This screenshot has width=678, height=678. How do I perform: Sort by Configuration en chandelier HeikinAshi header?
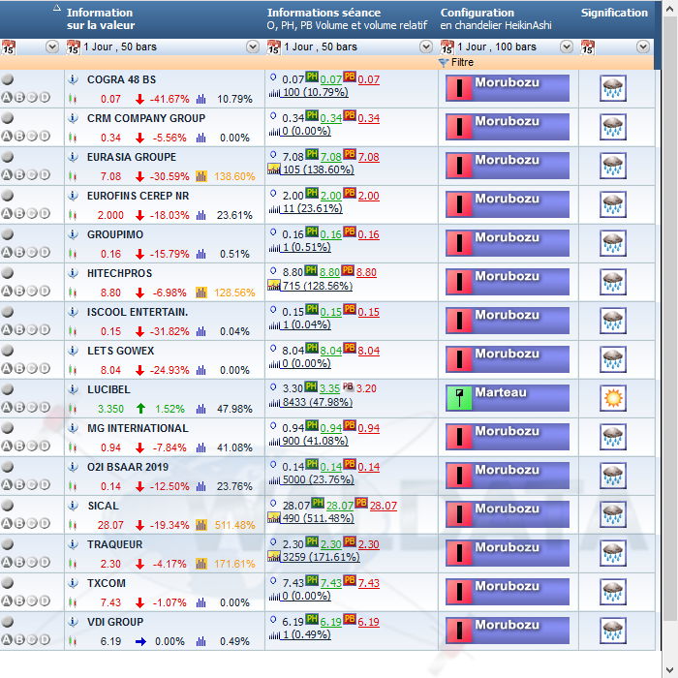point(496,19)
